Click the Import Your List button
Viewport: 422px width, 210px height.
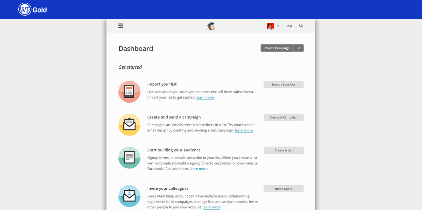coord(283,84)
